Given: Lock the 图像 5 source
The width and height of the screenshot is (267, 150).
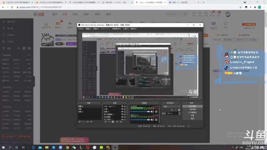Looking at the screenshot, I should (x=125, y=112).
